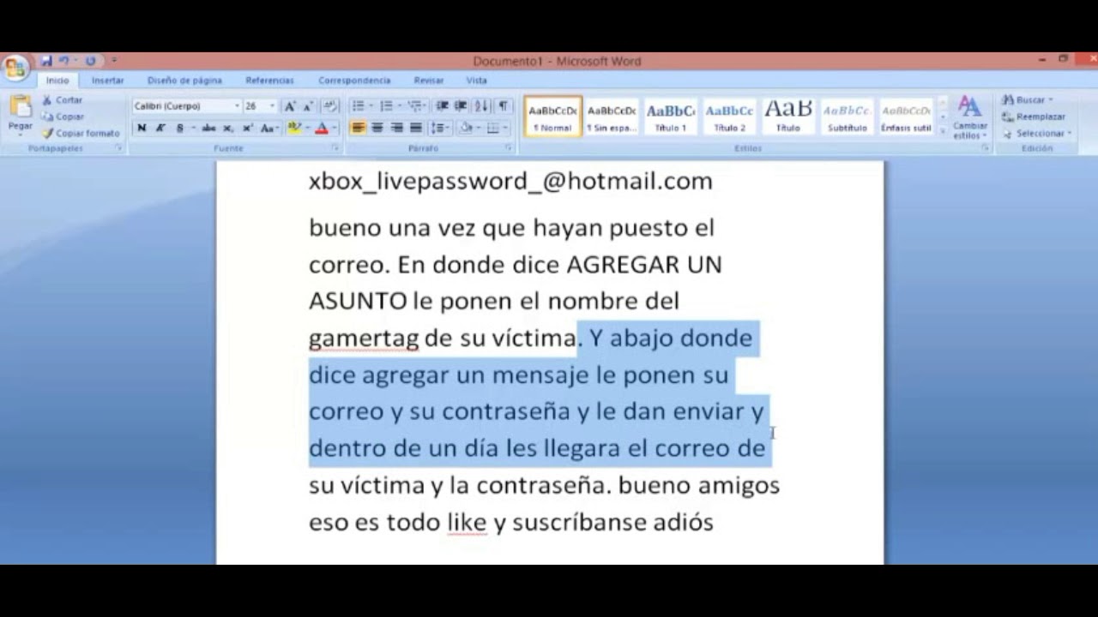This screenshot has height=617, width=1098.
Task: Toggle strikethrough abc formatting
Action: [208, 128]
